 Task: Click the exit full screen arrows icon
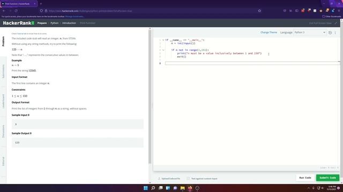click(x=336, y=23)
